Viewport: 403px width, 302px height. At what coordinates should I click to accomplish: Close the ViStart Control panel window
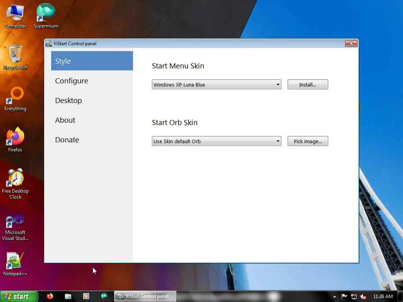click(x=351, y=43)
